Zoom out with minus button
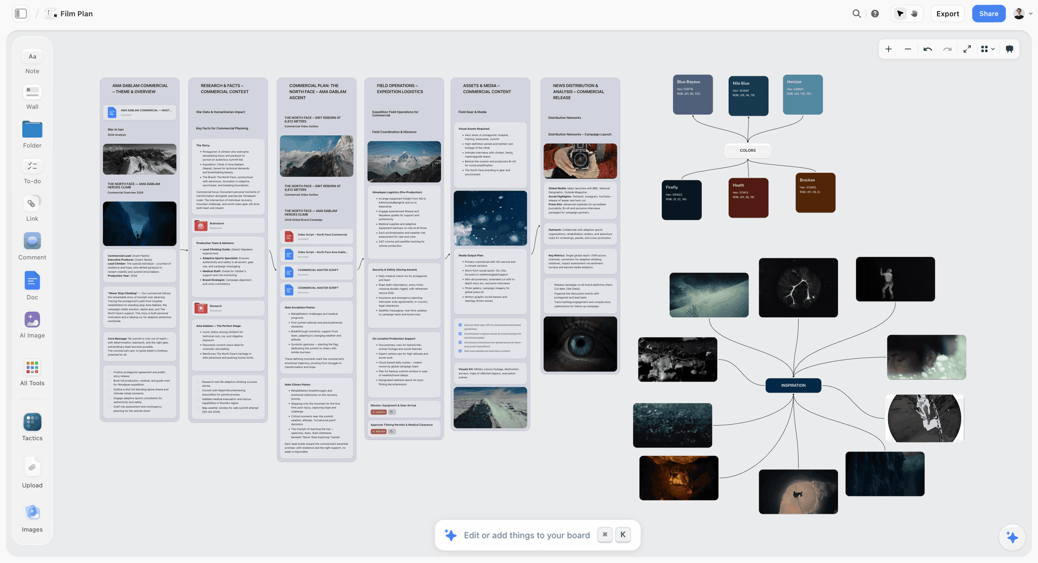1038x563 pixels. point(908,49)
